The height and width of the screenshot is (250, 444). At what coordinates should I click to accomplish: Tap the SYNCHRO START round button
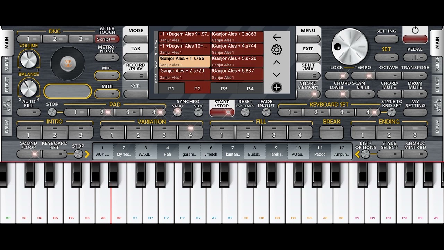(178, 112)
